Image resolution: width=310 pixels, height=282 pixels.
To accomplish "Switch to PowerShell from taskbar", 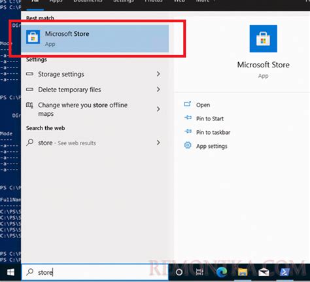I will pyautogui.click(x=284, y=272).
